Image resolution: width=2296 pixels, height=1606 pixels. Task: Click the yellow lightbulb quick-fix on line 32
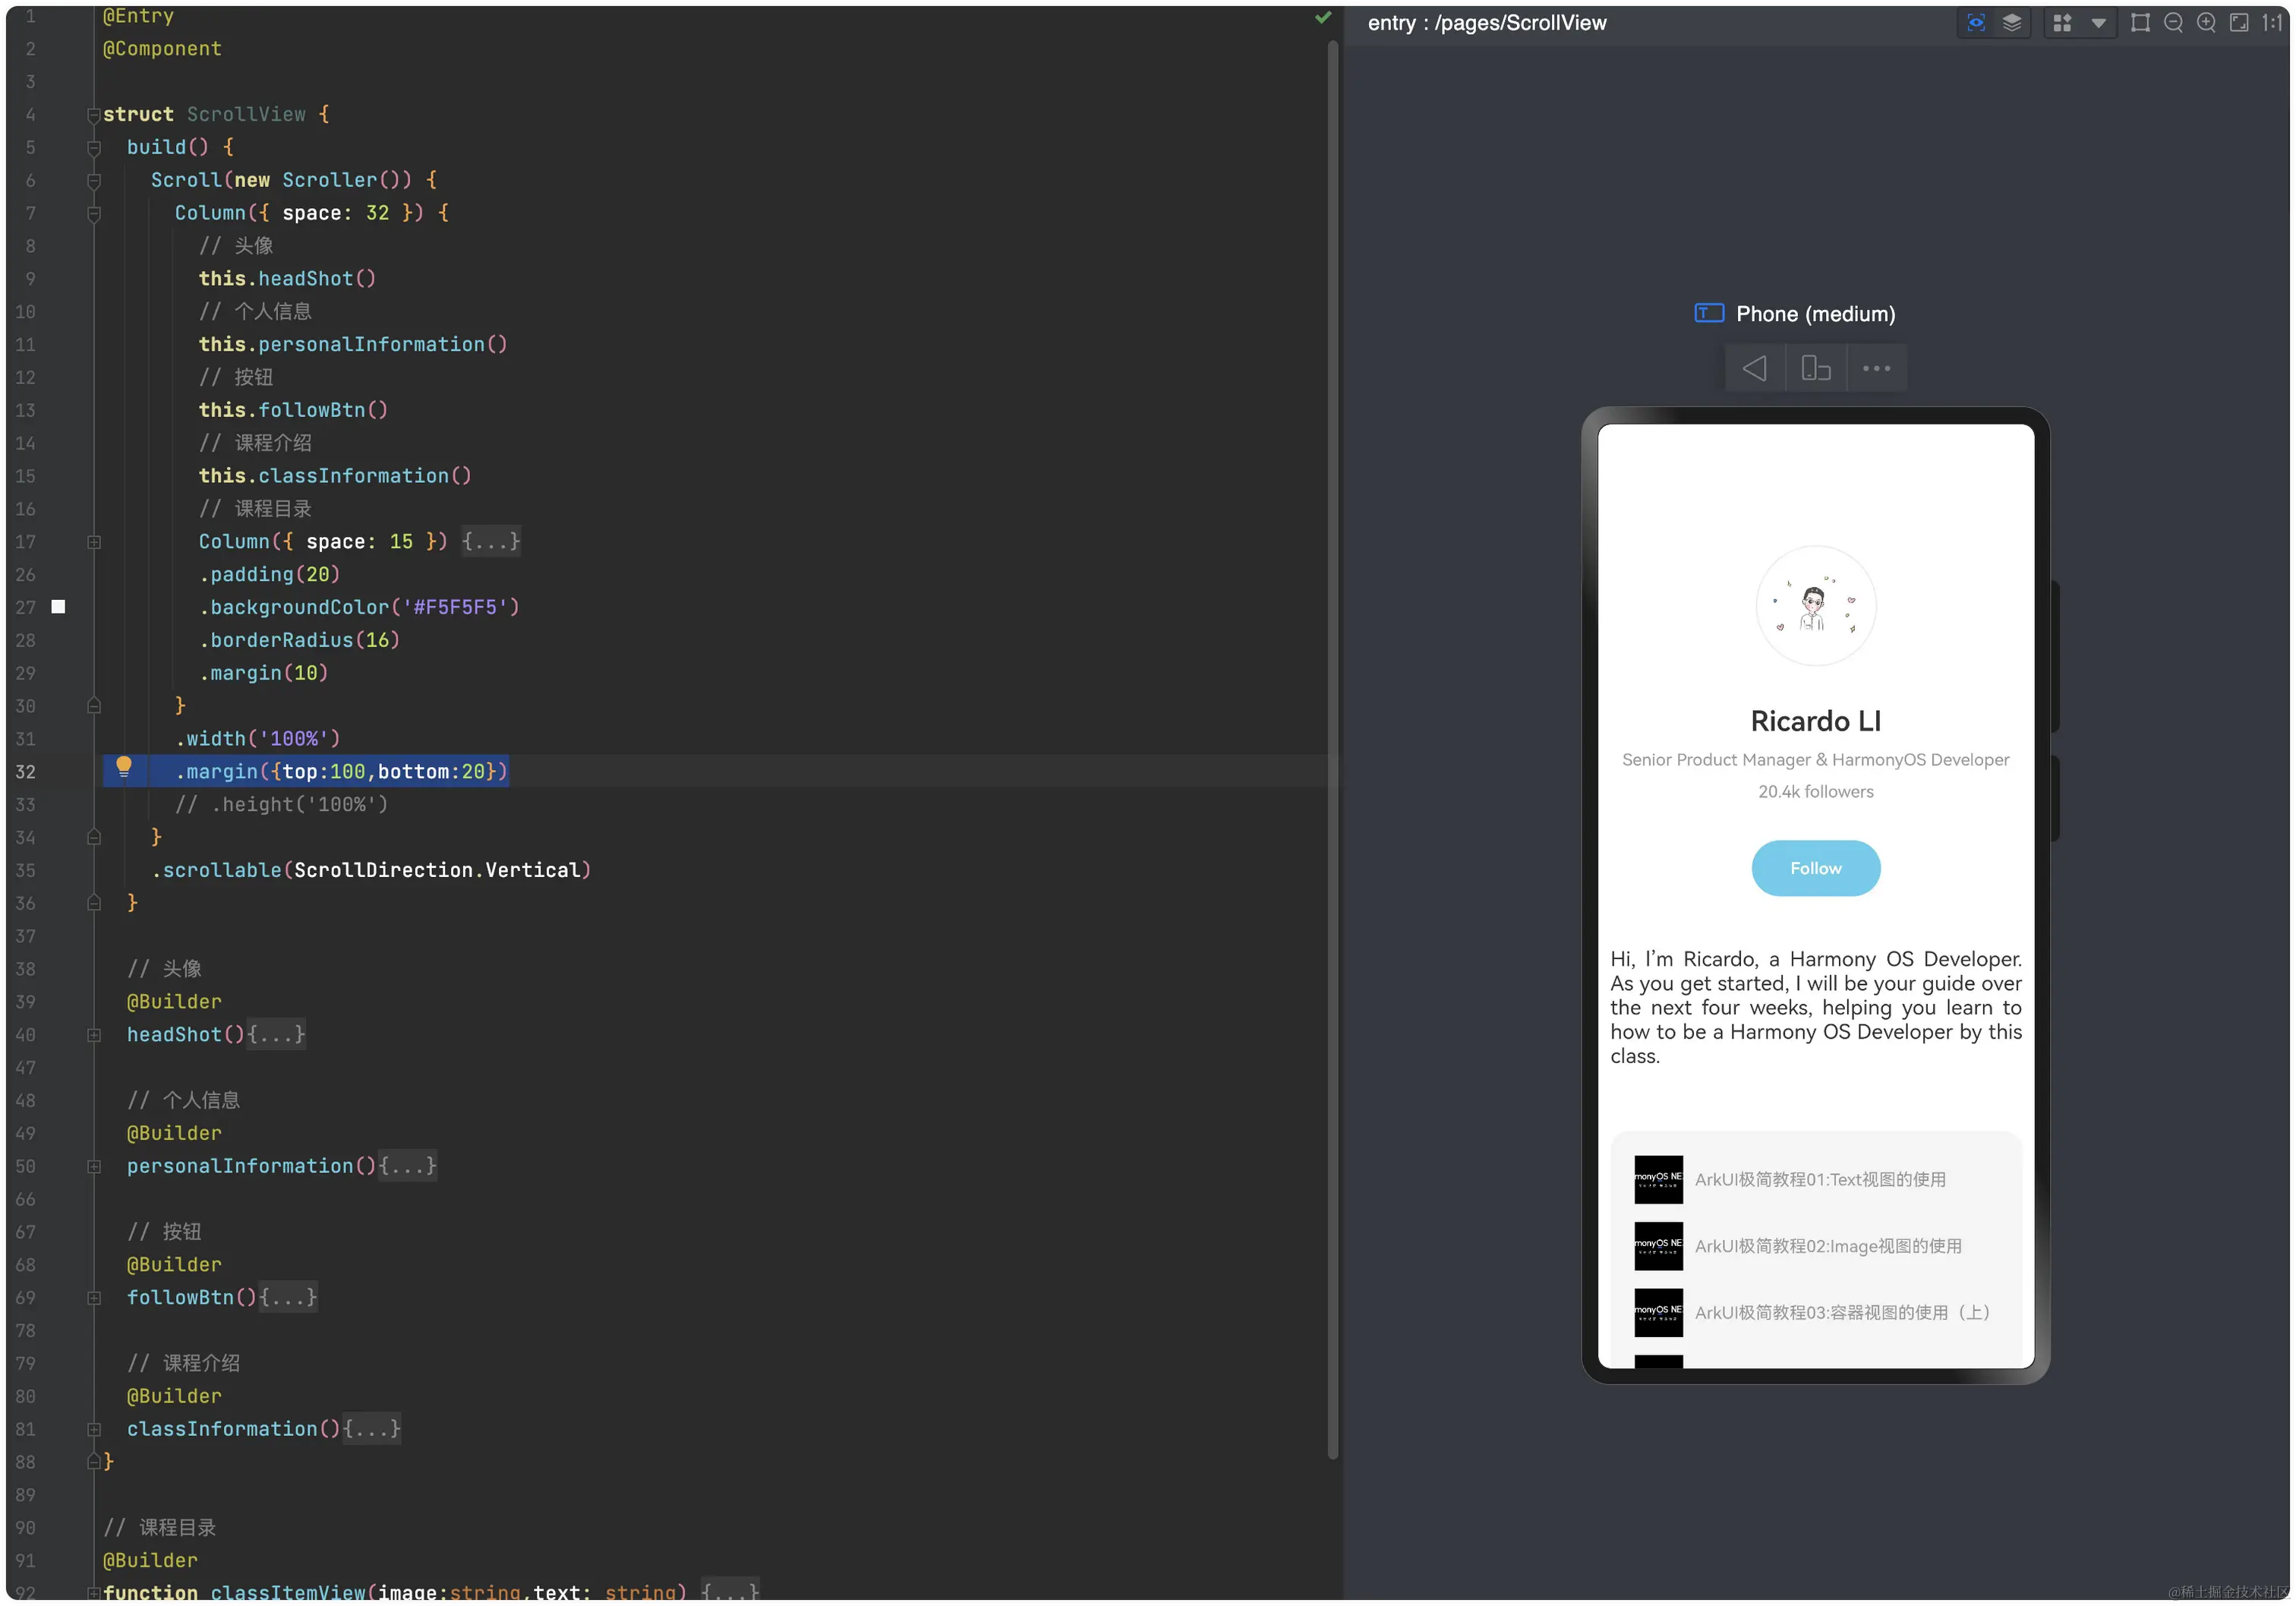124,767
